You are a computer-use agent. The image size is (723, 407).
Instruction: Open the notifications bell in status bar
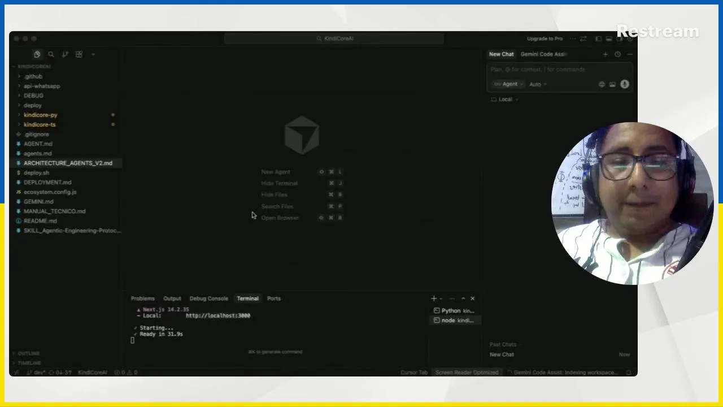coord(629,373)
